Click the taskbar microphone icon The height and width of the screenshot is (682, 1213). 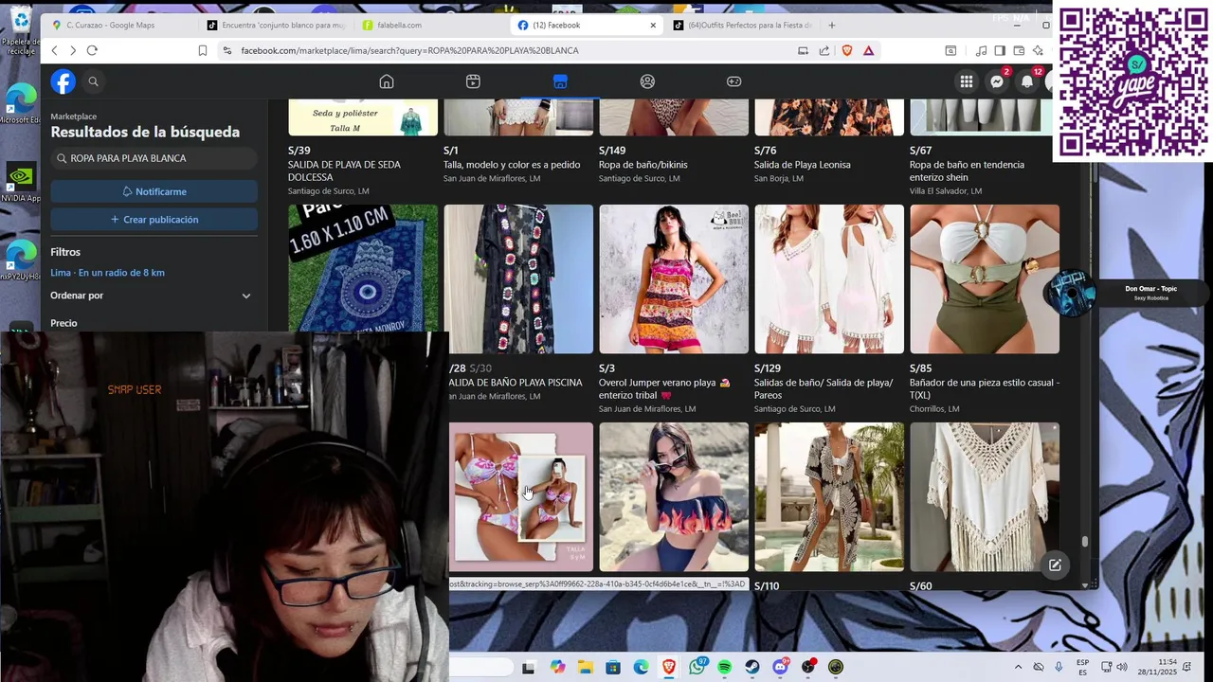coord(1059,667)
